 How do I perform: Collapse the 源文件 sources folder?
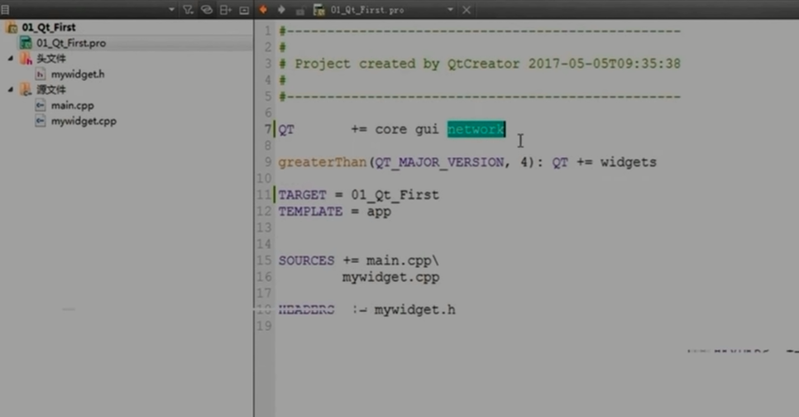point(11,89)
